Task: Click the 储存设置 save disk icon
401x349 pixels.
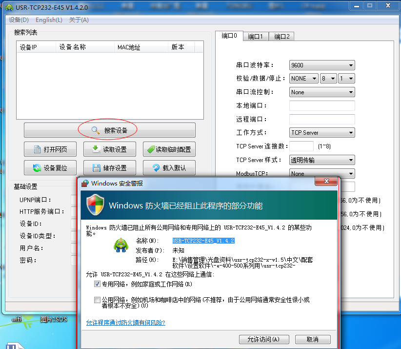Action: [96, 168]
